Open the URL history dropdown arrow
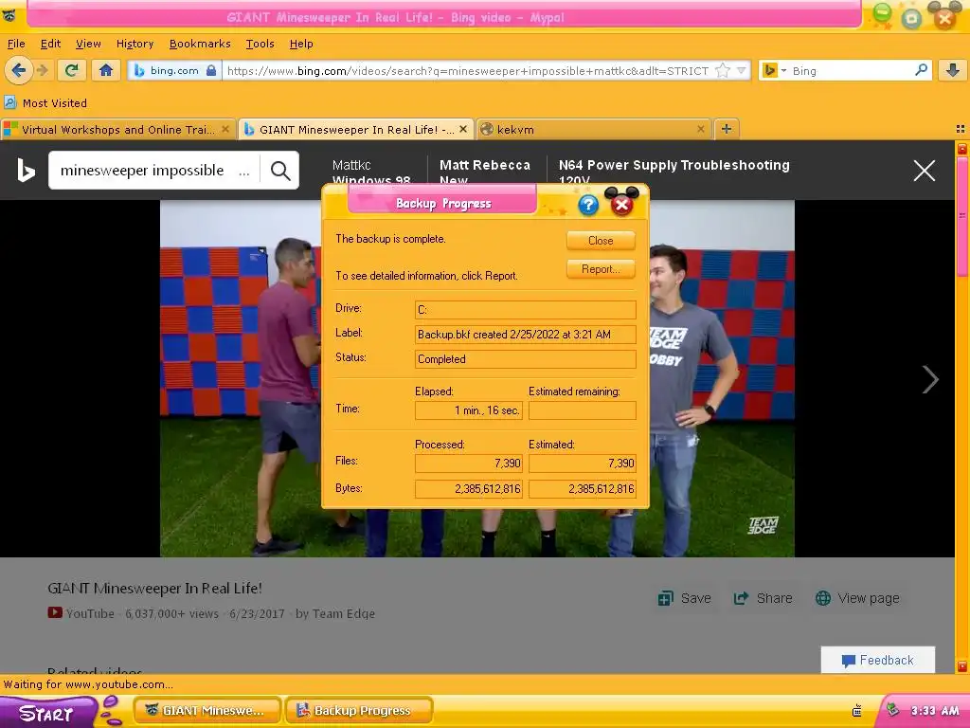 click(x=741, y=70)
